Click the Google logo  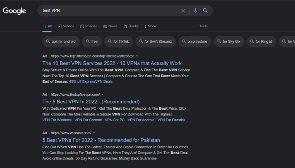[x=14, y=11]
